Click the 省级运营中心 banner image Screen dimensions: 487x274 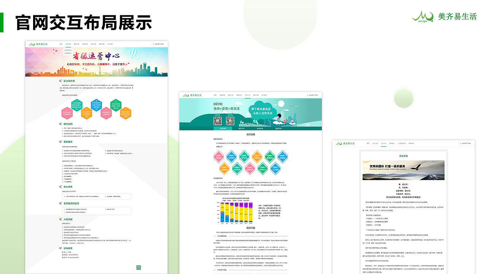[x=97, y=62]
